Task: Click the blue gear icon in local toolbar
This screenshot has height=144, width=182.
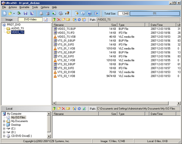Action: coord(79,109)
